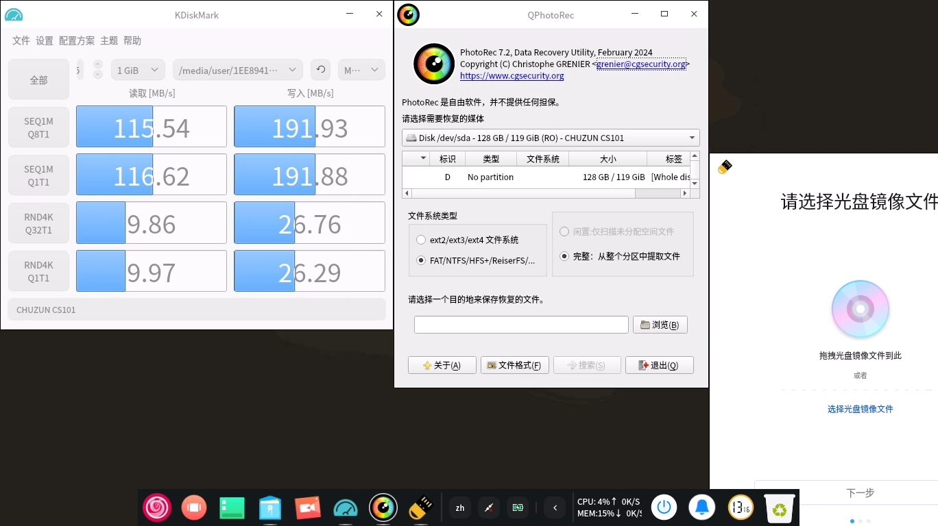938x526 pixels.
Task: Select the complete whole-partition extraction radio option
Action: [x=564, y=256]
